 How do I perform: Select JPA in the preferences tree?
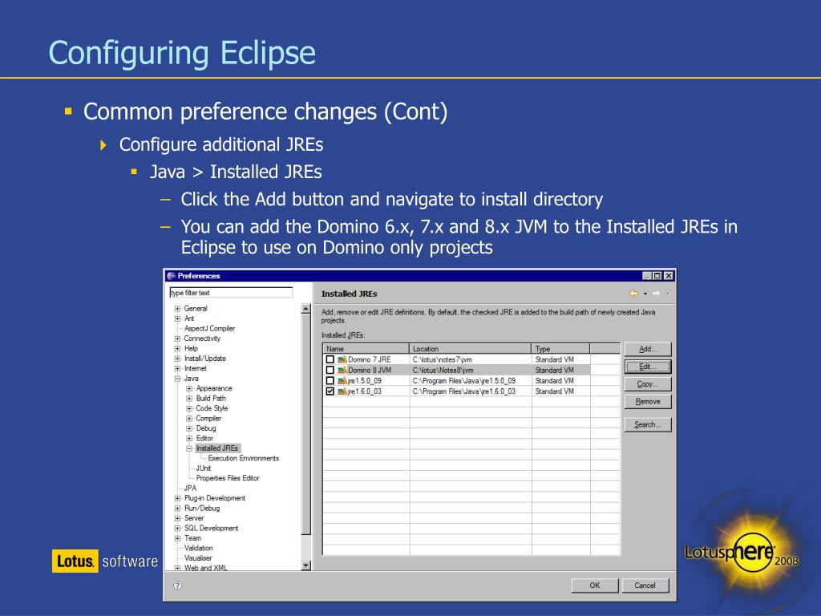(x=190, y=488)
